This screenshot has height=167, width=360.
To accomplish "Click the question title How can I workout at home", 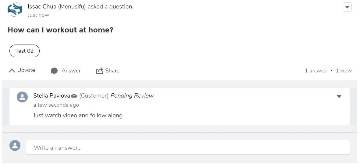I will (x=61, y=30).
